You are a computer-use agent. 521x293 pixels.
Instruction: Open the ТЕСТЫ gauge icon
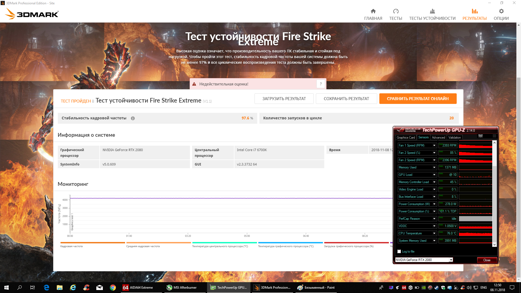tap(396, 11)
